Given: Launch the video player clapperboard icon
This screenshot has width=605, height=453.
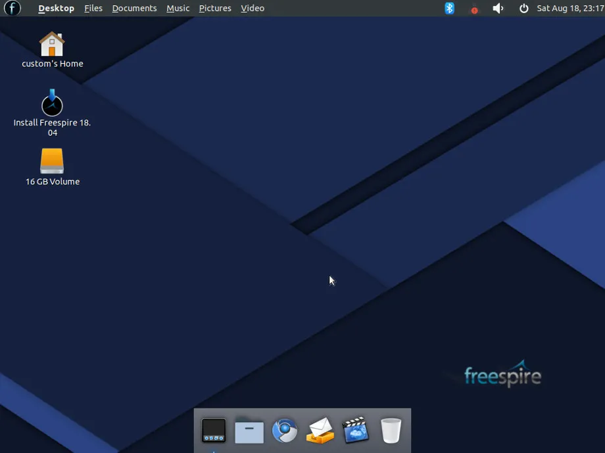Looking at the screenshot, I should (x=355, y=430).
